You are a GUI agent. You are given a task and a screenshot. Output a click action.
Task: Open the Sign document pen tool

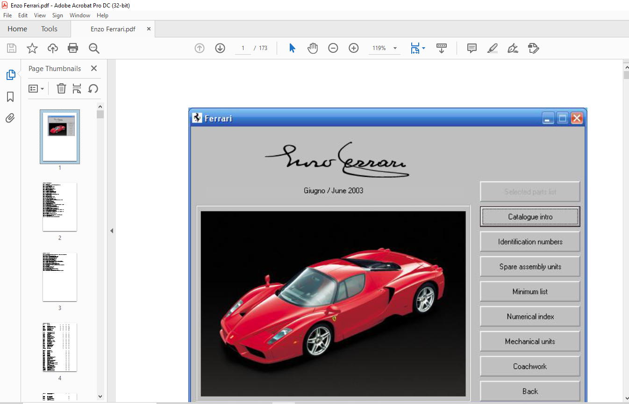pyautogui.click(x=513, y=48)
